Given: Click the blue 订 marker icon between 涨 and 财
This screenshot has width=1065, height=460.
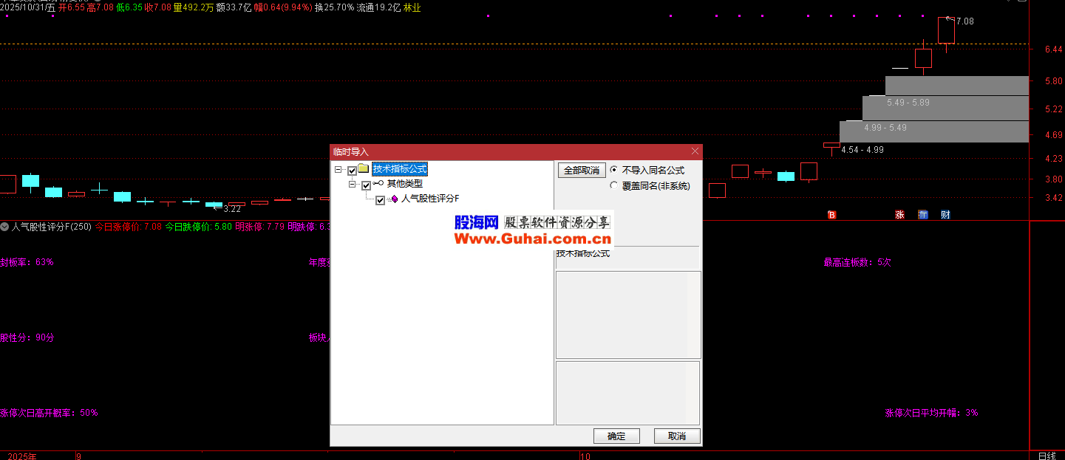Looking at the screenshot, I should [923, 215].
